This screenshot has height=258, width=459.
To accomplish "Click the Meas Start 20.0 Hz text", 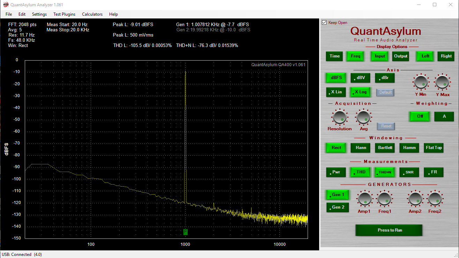I will point(67,25).
